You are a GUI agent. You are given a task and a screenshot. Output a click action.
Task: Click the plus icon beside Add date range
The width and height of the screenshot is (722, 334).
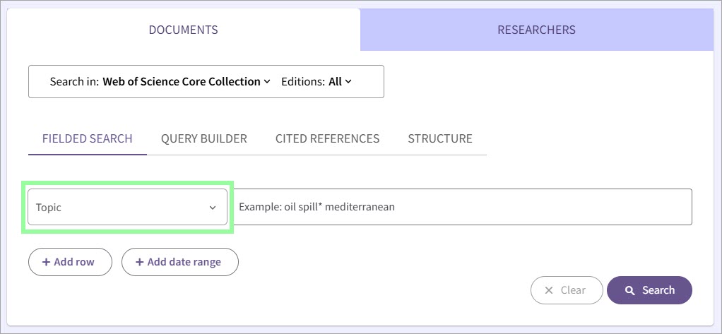pos(139,262)
